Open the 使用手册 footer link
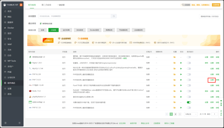Viewport: 224px width, 128px height. (x=133, y=123)
